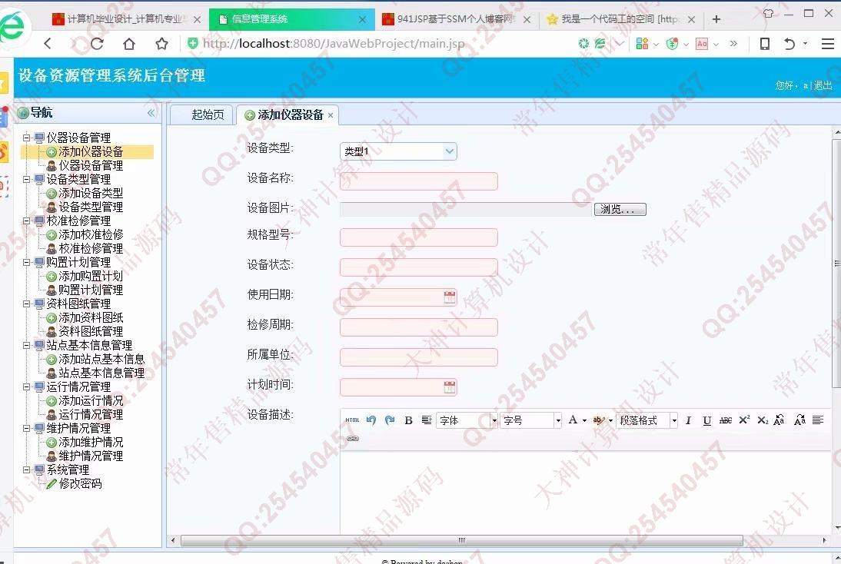Redo the edit in the description editor
841x564 pixels.
point(390,420)
